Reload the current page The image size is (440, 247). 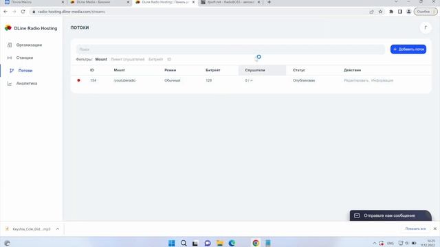[x=23, y=12]
